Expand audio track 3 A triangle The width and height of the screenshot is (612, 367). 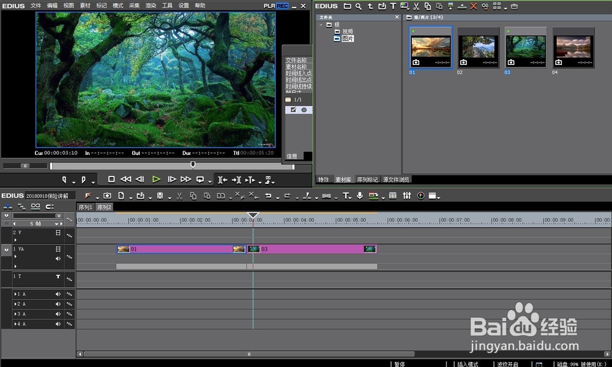[15, 314]
